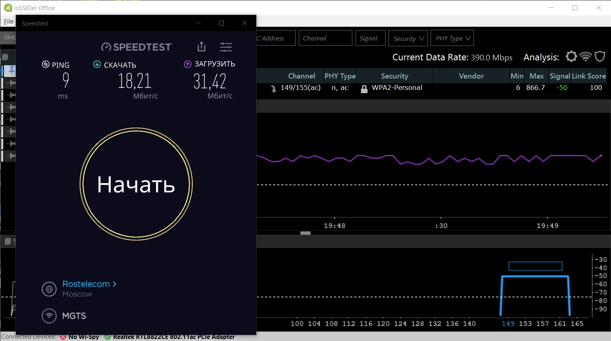
Task: Sort by Vendor column header
Action: tap(471, 76)
